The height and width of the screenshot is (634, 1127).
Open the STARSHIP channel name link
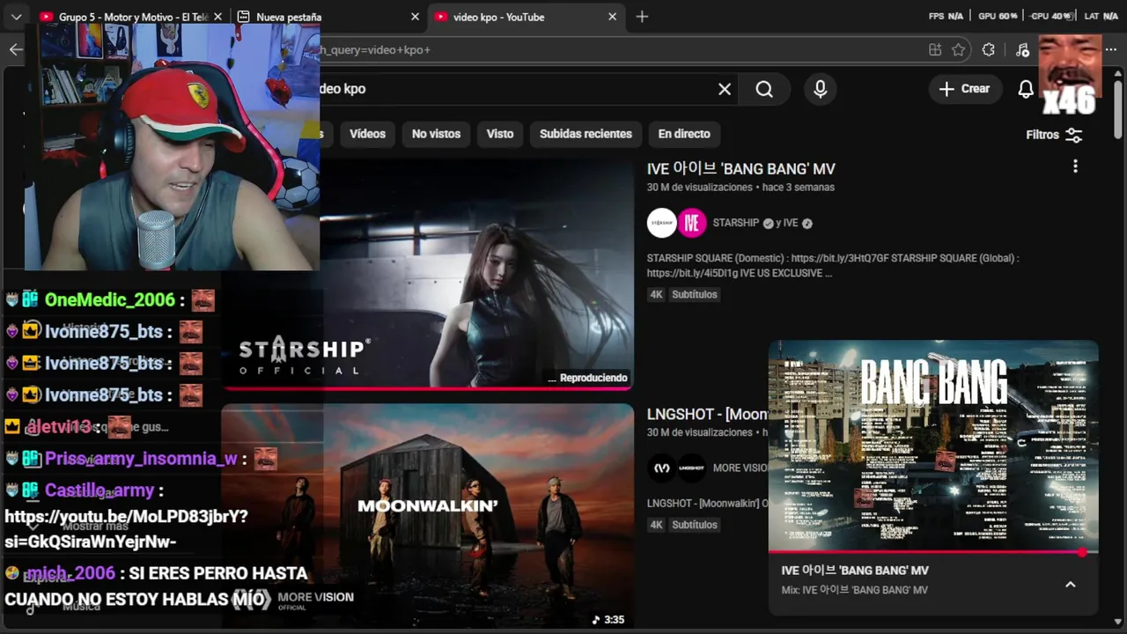click(735, 223)
